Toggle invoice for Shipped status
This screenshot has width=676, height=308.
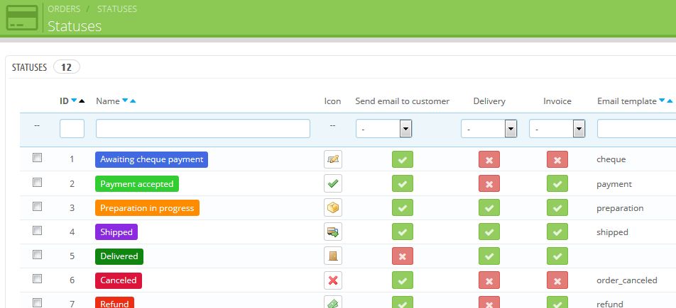click(x=557, y=232)
